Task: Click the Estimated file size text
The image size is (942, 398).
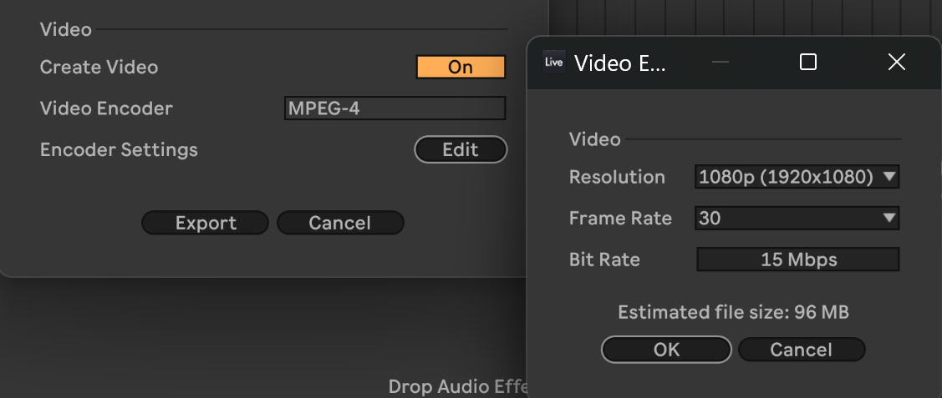Action: [x=733, y=312]
